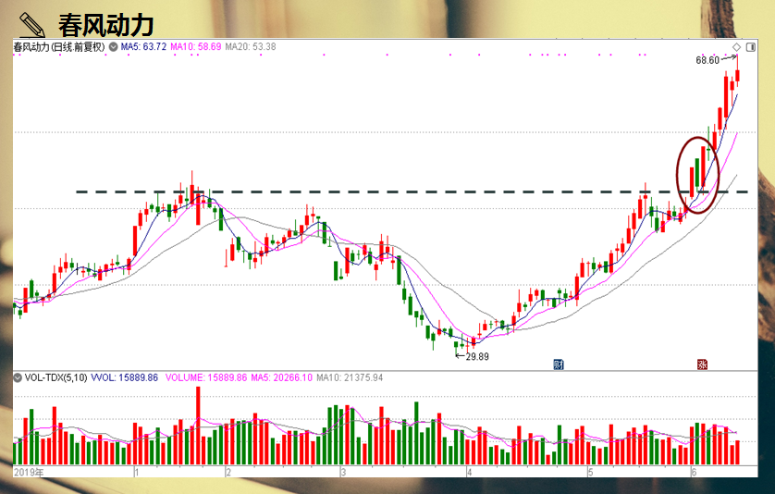Image resolution: width=775 pixels, height=494 pixels.
Task: Expand the VOL-TDX indicator settings arrow
Action: pos(17,377)
